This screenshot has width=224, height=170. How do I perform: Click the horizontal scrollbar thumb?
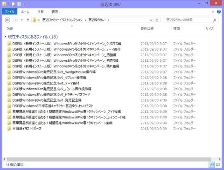[109, 159]
